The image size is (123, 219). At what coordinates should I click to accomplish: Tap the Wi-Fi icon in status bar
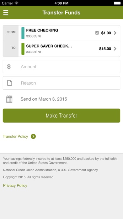(x=17, y=3)
